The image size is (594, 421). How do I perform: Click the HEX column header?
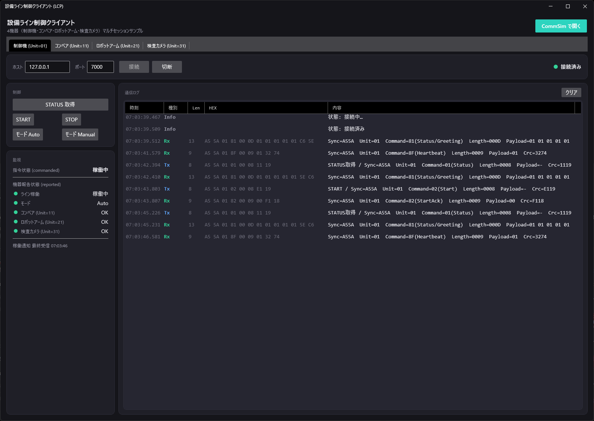click(266, 108)
